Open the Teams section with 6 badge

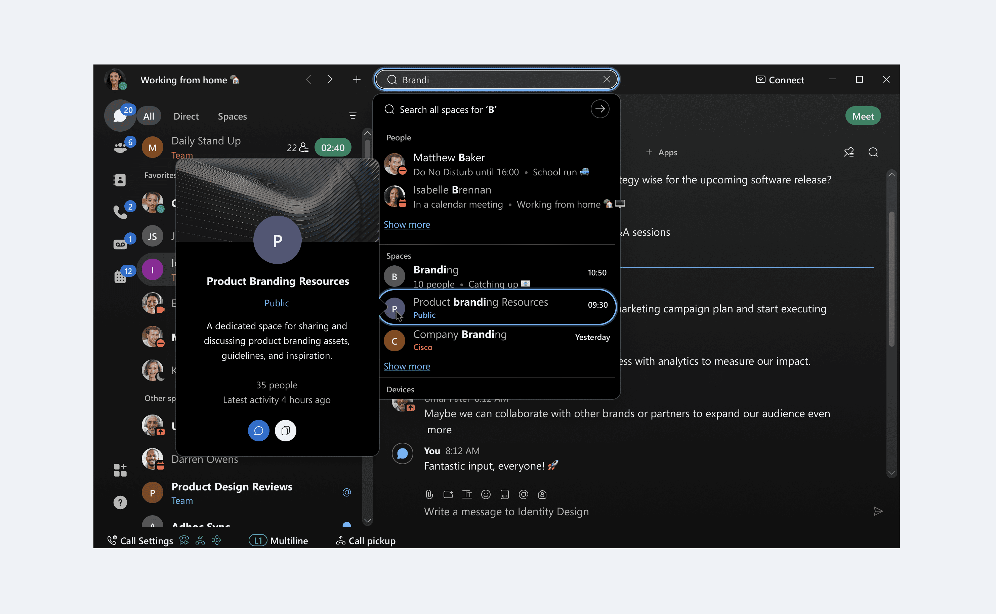point(121,147)
